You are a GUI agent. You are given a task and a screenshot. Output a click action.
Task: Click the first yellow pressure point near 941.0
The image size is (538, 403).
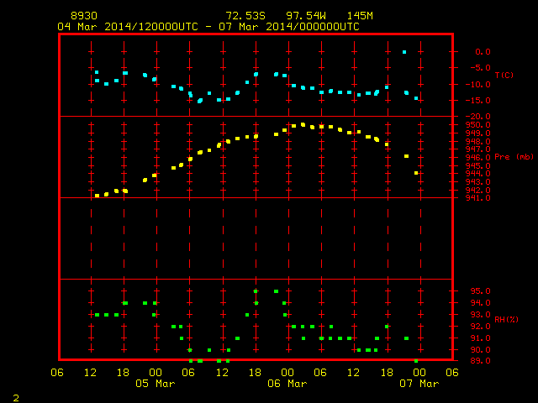pyautogui.click(x=98, y=196)
